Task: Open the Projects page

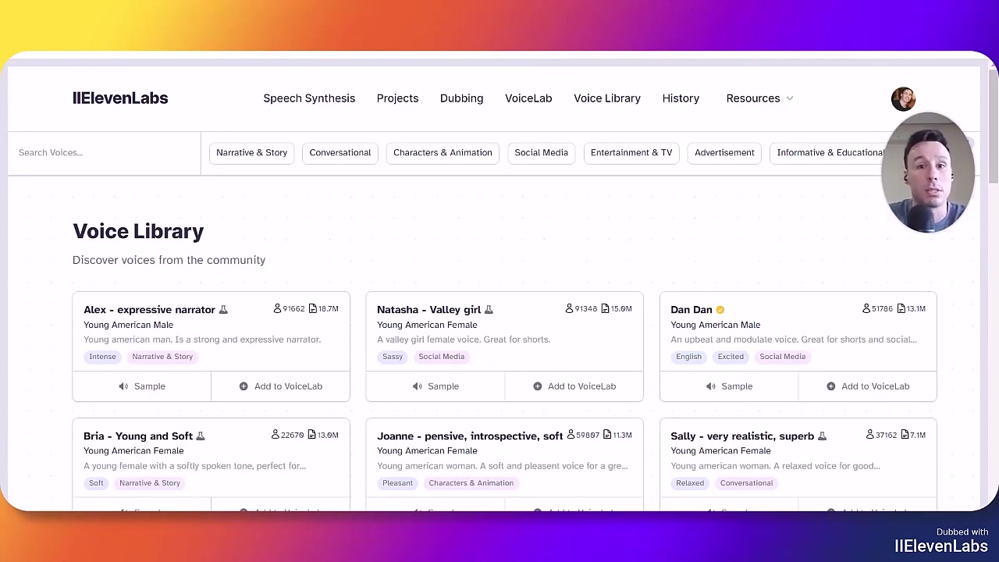Action: 397,98
